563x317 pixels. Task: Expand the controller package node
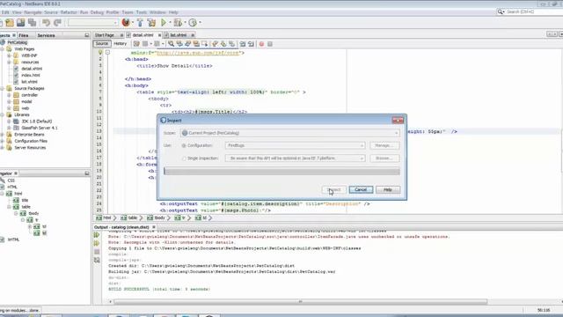pyautogui.click(x=9, y=95)
